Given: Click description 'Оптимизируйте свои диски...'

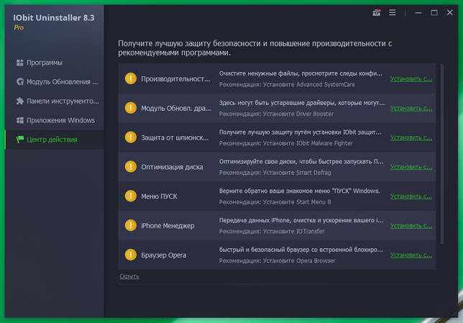Looking at the screenshot, I should click(x=301, y=162).
